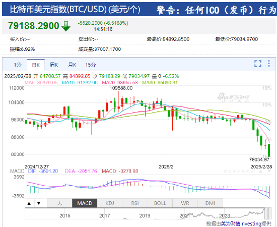The image size is (277, 227).
Task: Click the MA30 value 95660.31
Action: 168,83
